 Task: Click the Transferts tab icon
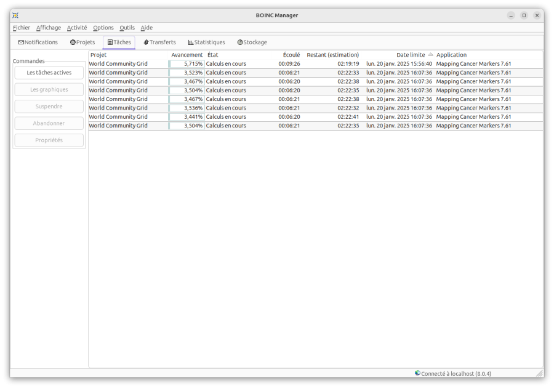point(146,42)
